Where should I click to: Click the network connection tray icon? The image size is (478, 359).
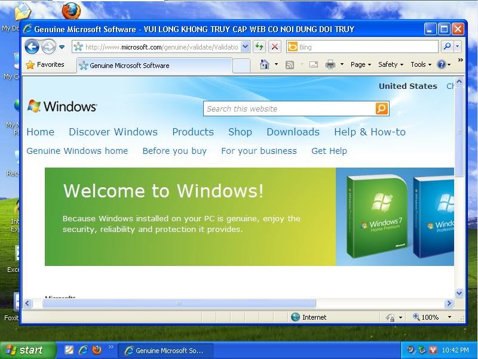coord(422,350)
